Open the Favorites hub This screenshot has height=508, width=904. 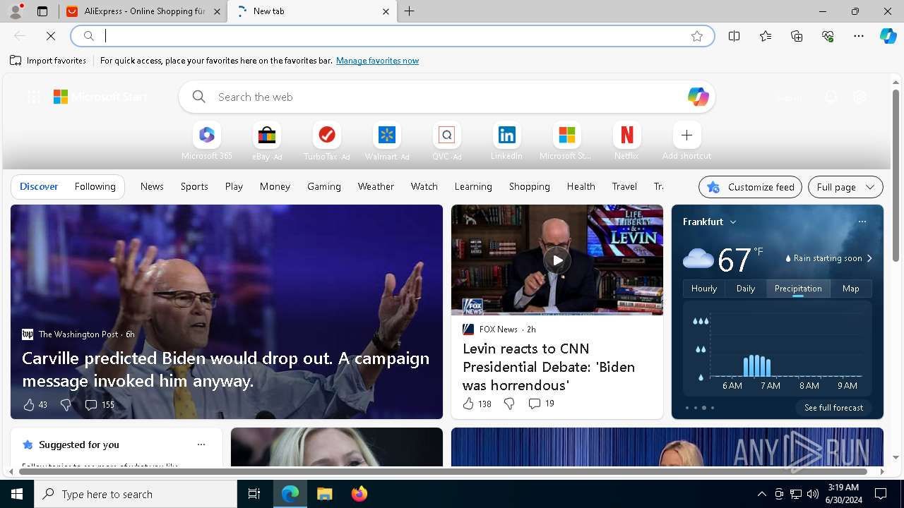click(x=766, y=36)
